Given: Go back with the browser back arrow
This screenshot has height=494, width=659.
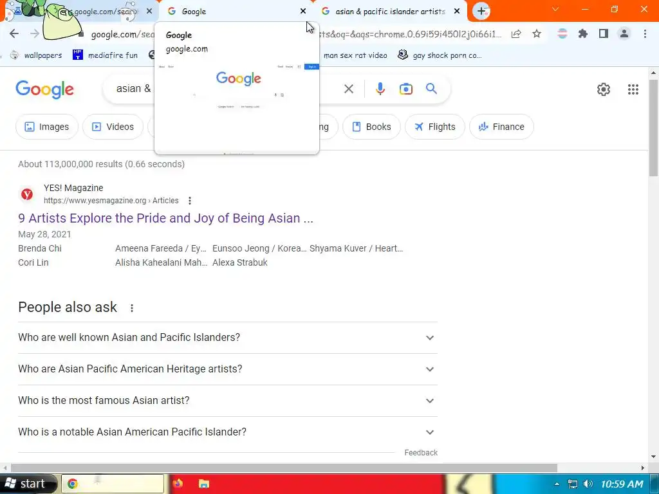Looking at the screenshot, I should click(14, 33).
